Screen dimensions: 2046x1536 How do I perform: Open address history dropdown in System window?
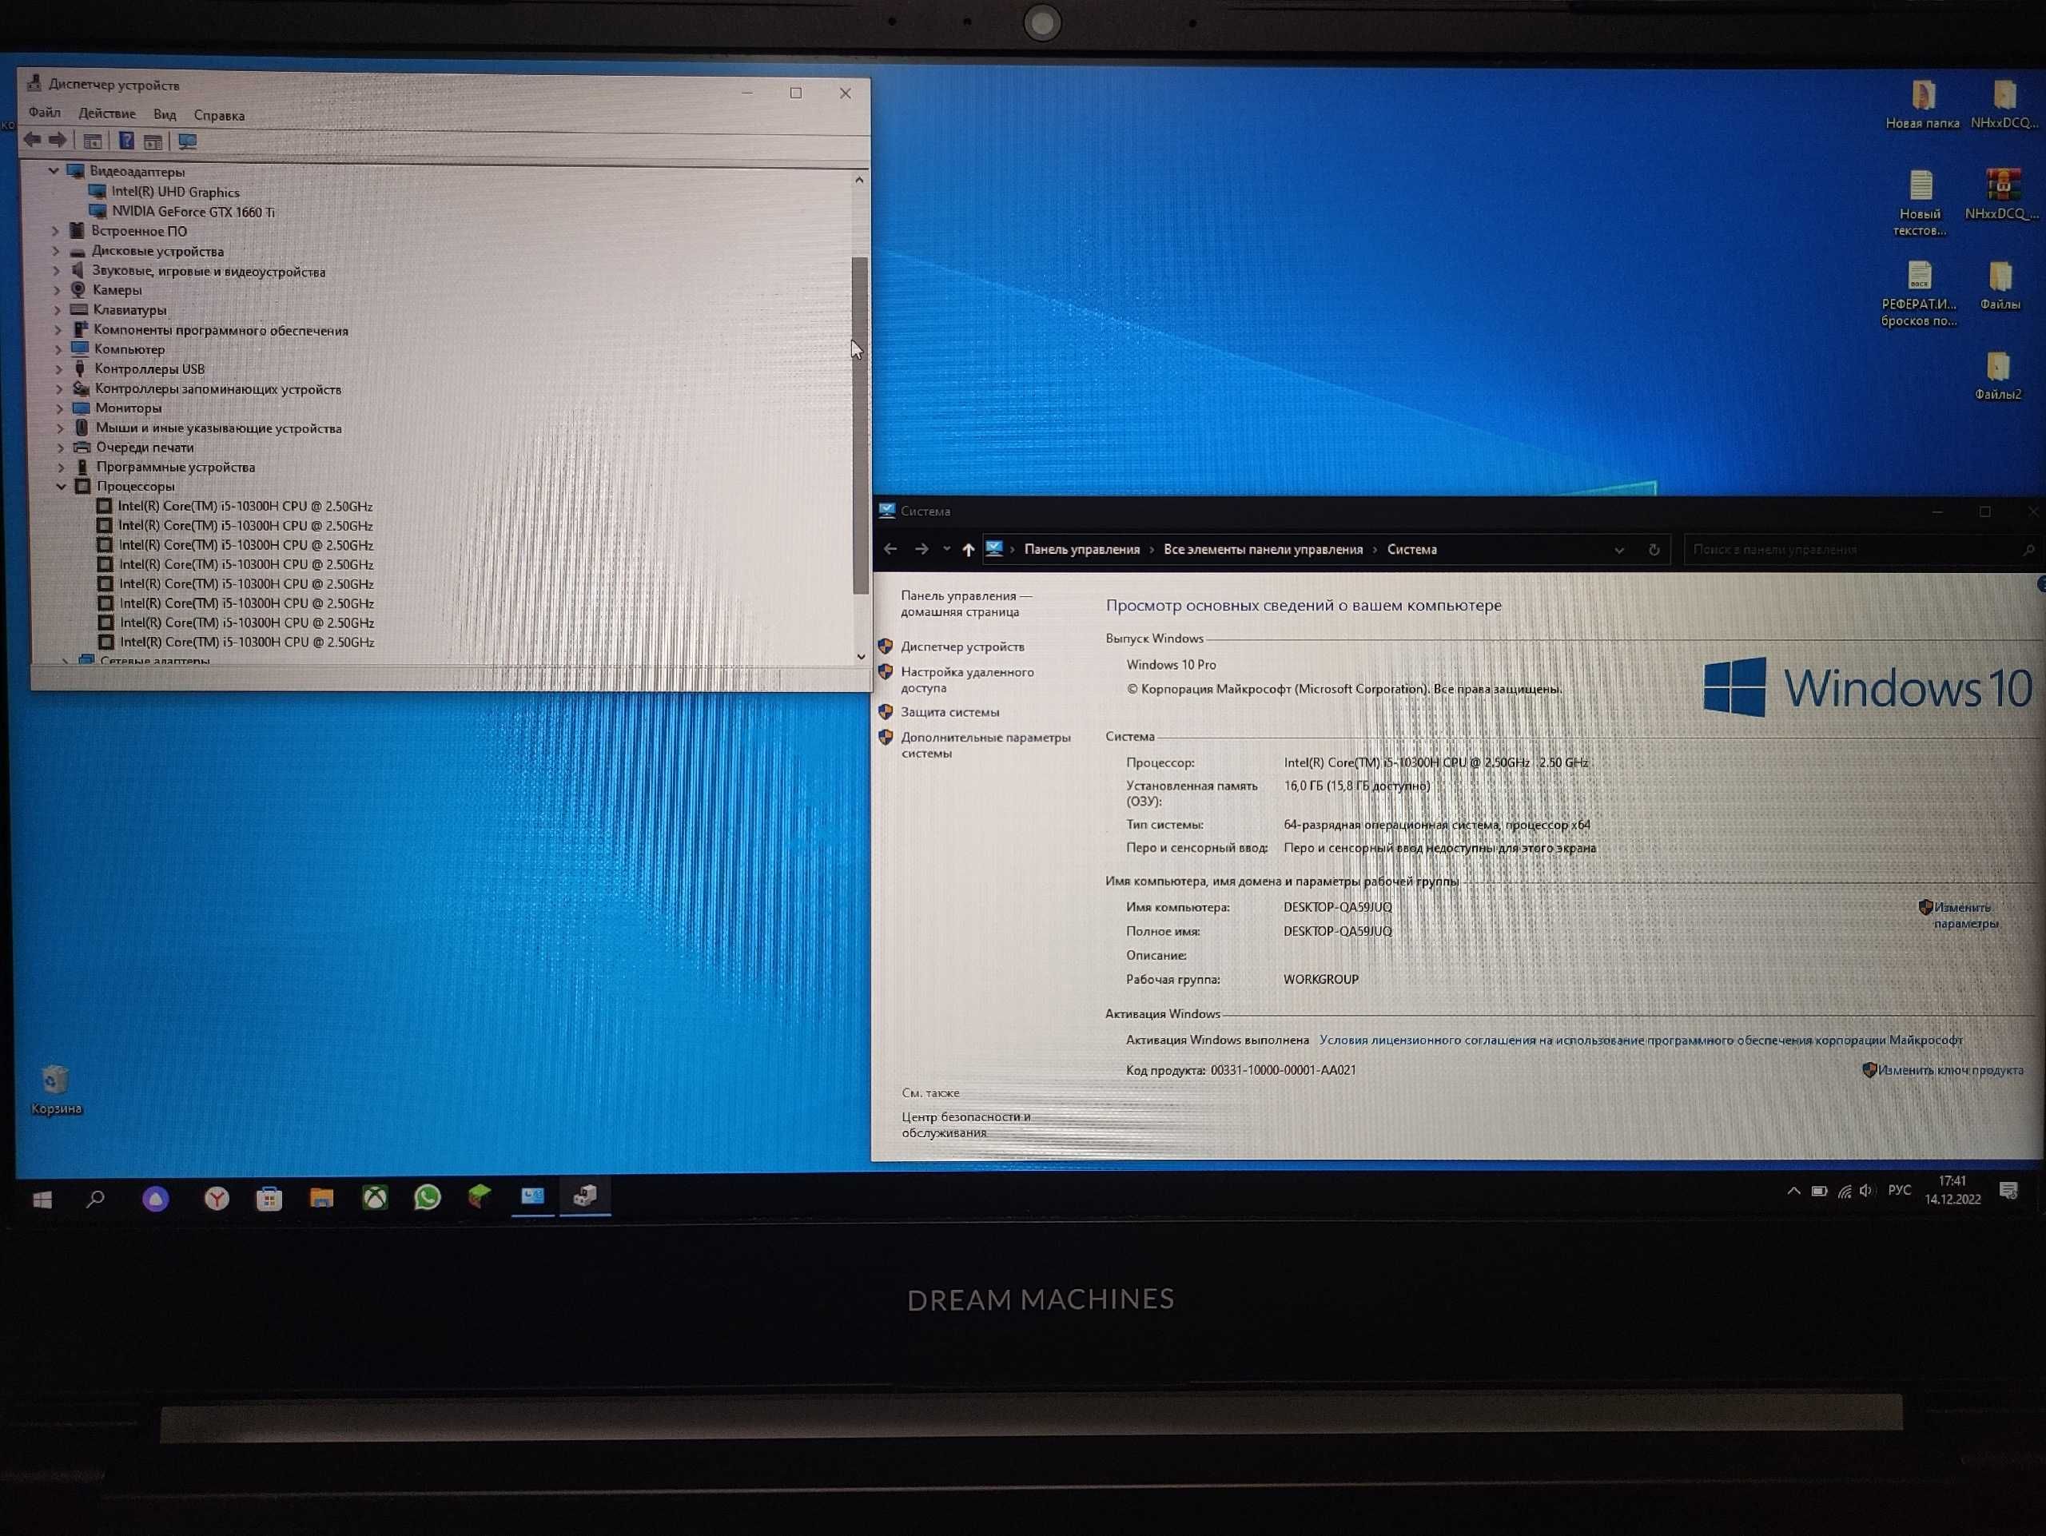click(1618, 550)
